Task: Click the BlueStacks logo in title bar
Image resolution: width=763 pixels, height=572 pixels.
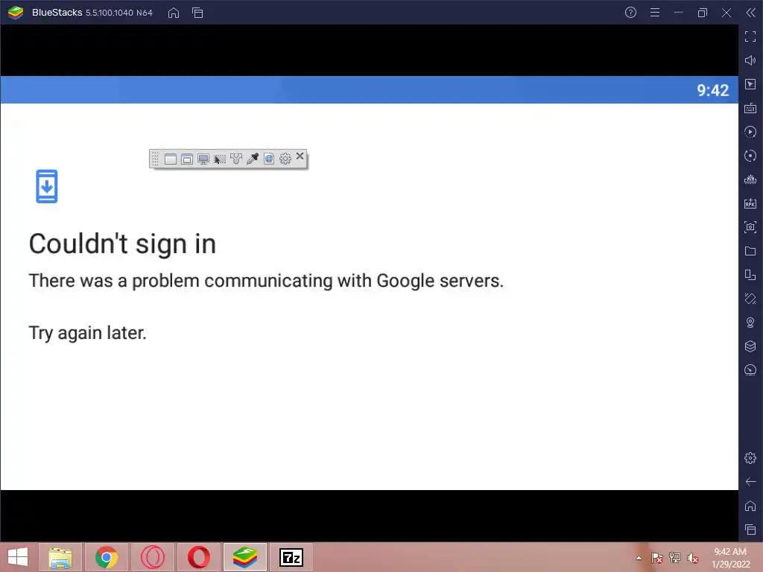Action: (x=16, y=13)
